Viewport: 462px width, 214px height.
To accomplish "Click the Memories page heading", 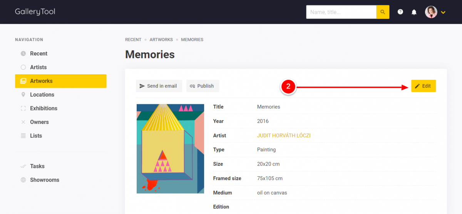I will pyautogui.click(x=150, y=54).
